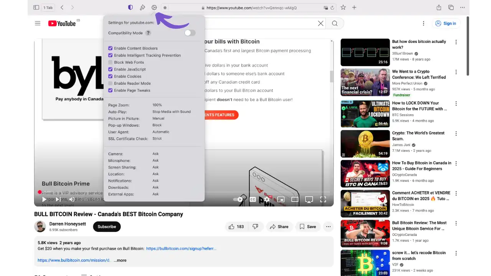The image size is (491, 276).
Task: Enter fullscreen with the player icon
Action: (323, 199)
